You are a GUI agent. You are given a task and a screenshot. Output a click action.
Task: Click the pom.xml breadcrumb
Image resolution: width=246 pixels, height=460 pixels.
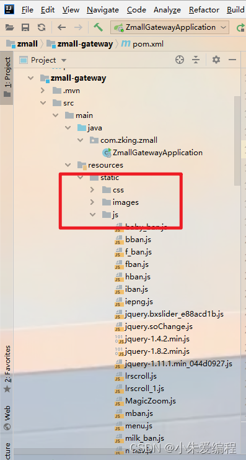click(143, 44)
